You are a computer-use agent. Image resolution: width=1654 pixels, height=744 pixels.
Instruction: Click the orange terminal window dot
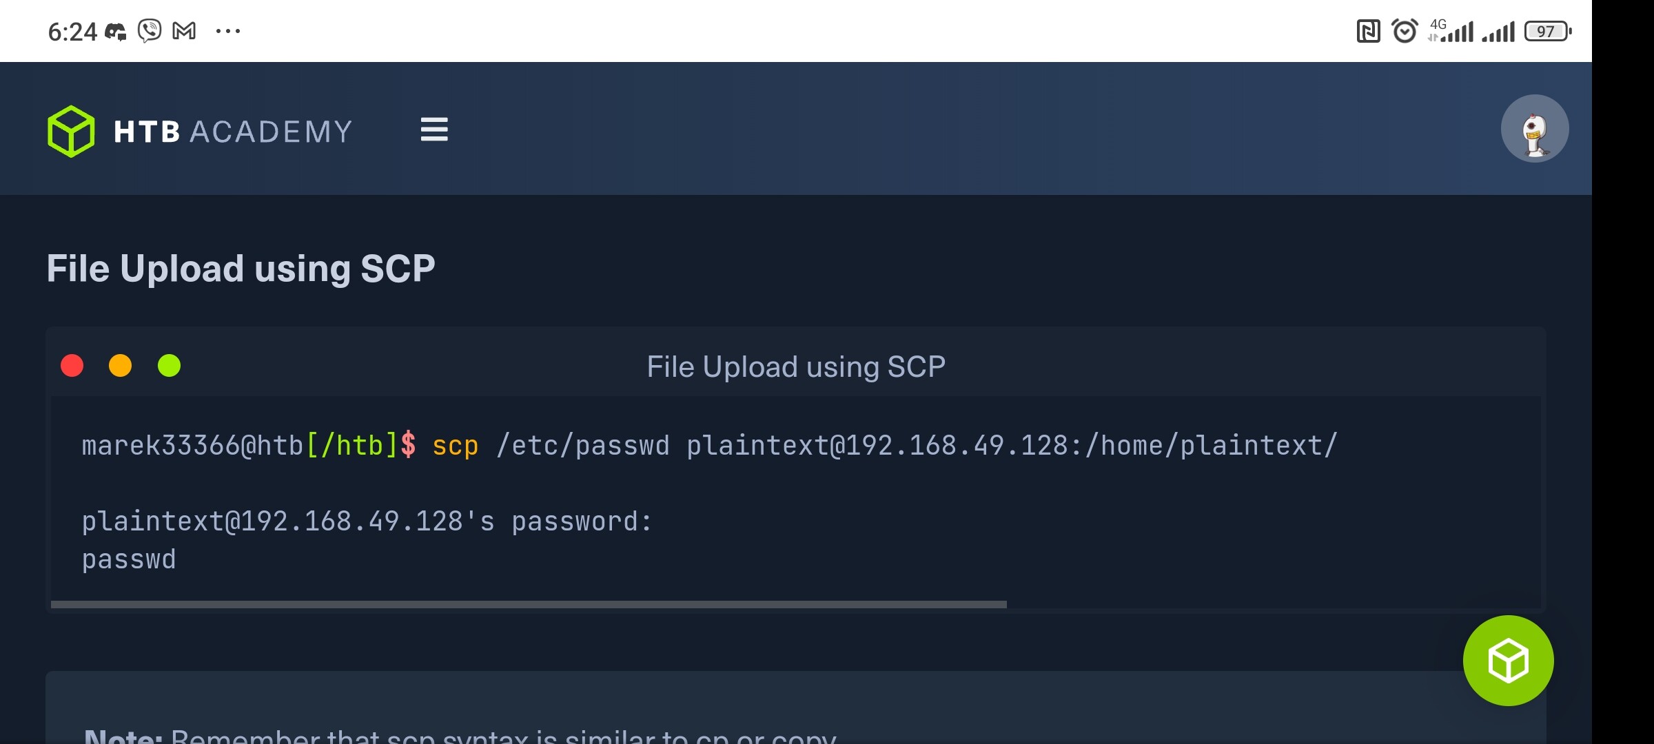tap(121, 366)
